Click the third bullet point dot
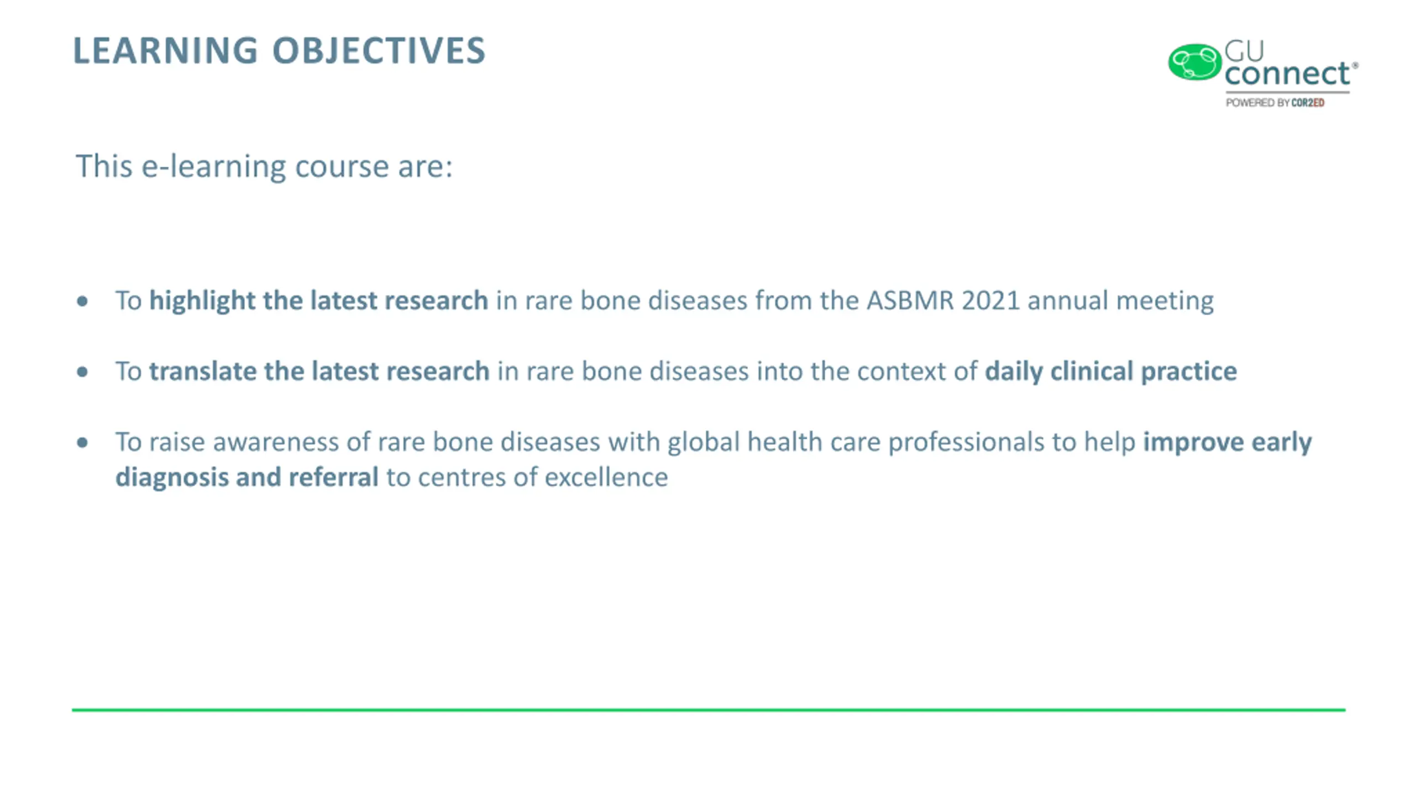This screenshot has height=795, width=1415. tap(82, 442)
